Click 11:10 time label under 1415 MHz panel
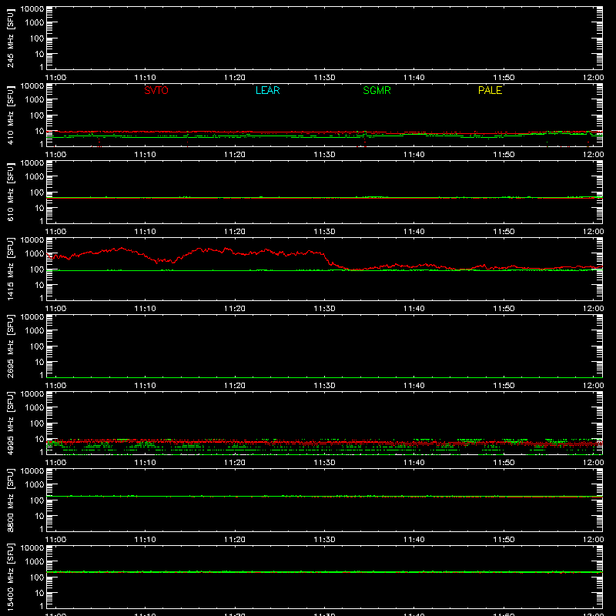This screenshot has width=616, height=616. [145, 309]
